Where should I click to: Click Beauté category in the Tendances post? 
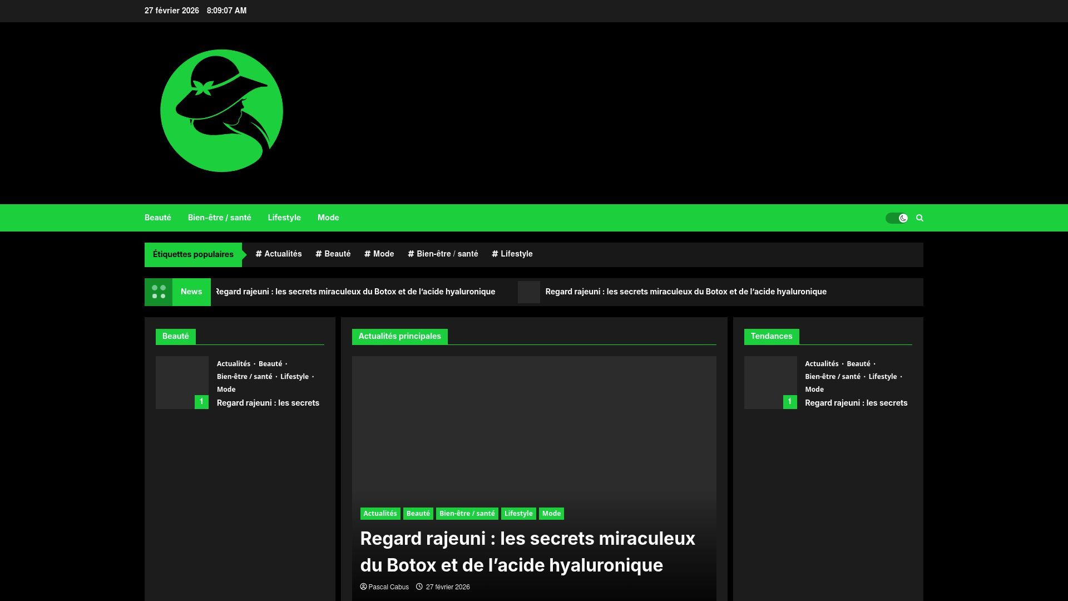tap(858, 364)
